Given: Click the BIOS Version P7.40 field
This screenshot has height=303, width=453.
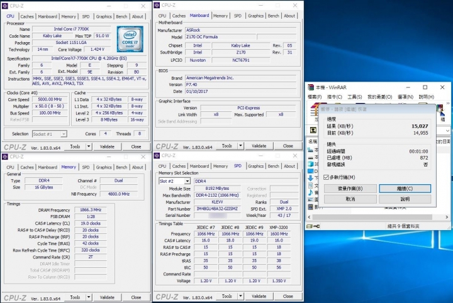Looking at the screenshot, I should 240,85.
